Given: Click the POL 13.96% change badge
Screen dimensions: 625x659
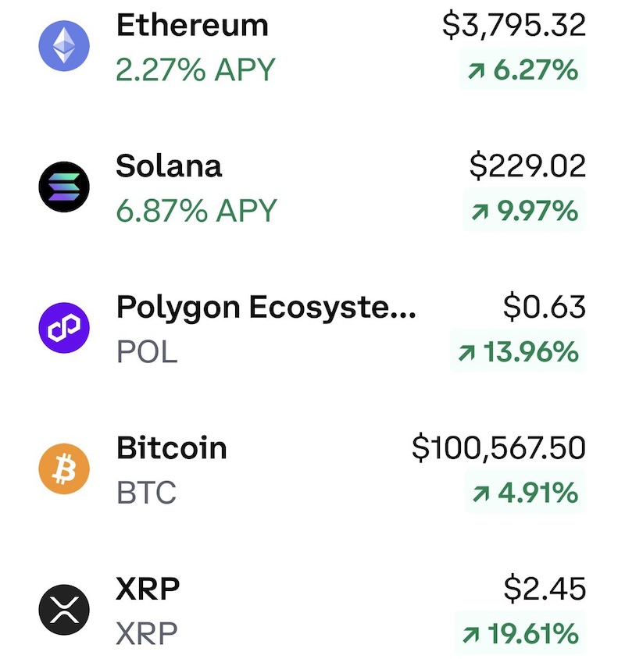Looking at the screenshot, I should point(518,352).
